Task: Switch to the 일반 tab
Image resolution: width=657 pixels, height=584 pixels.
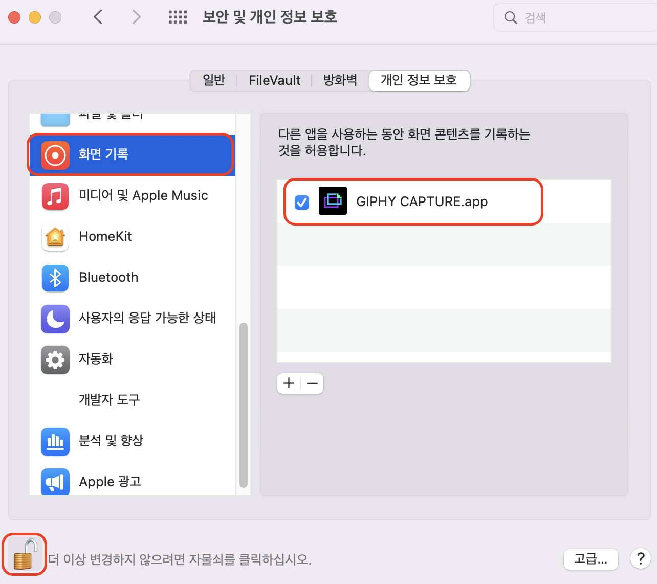Action: click(214, 80)
